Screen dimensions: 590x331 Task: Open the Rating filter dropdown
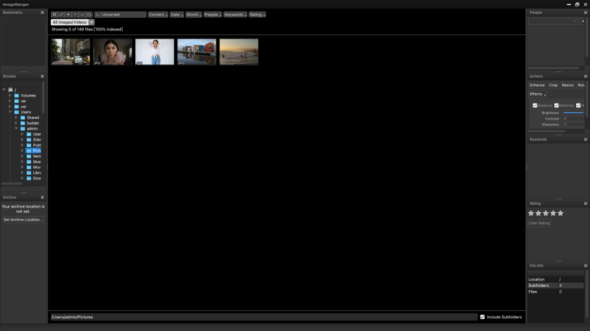click(x=257, y=14)
